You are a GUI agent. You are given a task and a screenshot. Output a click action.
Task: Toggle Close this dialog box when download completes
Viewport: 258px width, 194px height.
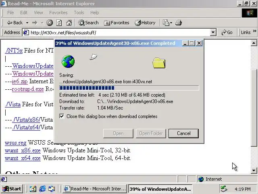(62, 116)
